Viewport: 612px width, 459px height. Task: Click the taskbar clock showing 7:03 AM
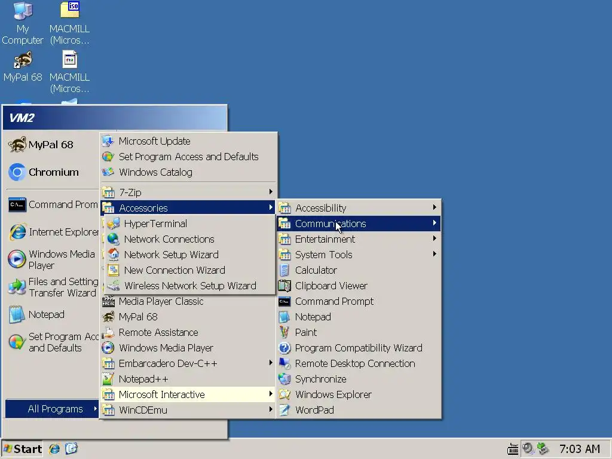pos(580,449)
